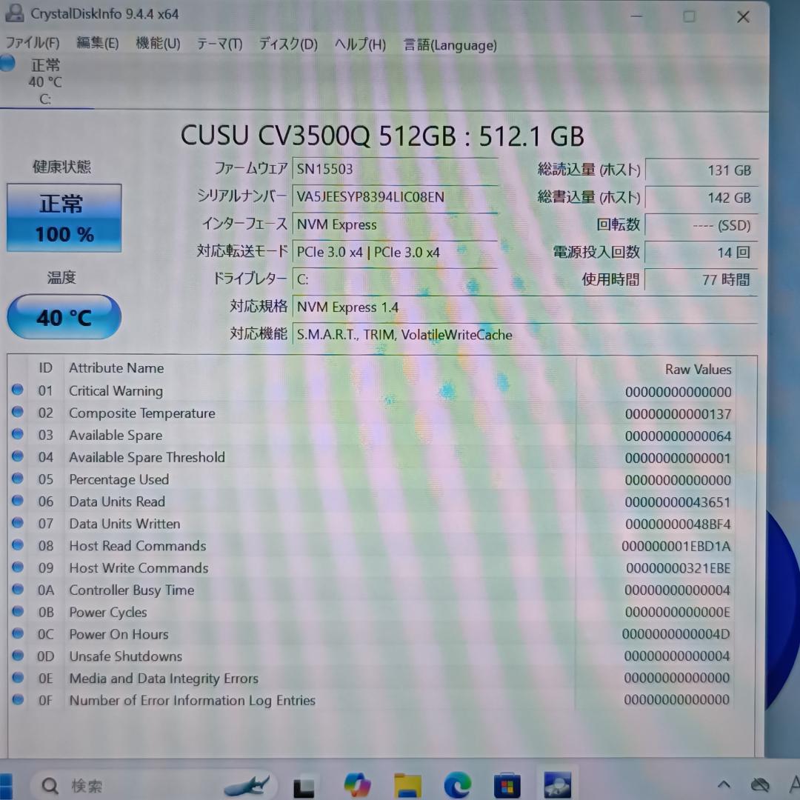Image resolution: width=800 pixels, height=800 pixels.
Task: Open the テーマ(T) menu
Action: [x=220, y=44]
